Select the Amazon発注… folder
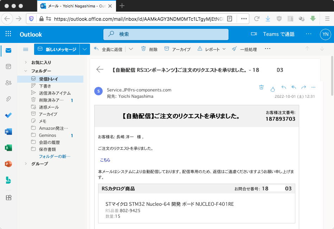Screen dimensions: 334x229 (x=50, y=128)
